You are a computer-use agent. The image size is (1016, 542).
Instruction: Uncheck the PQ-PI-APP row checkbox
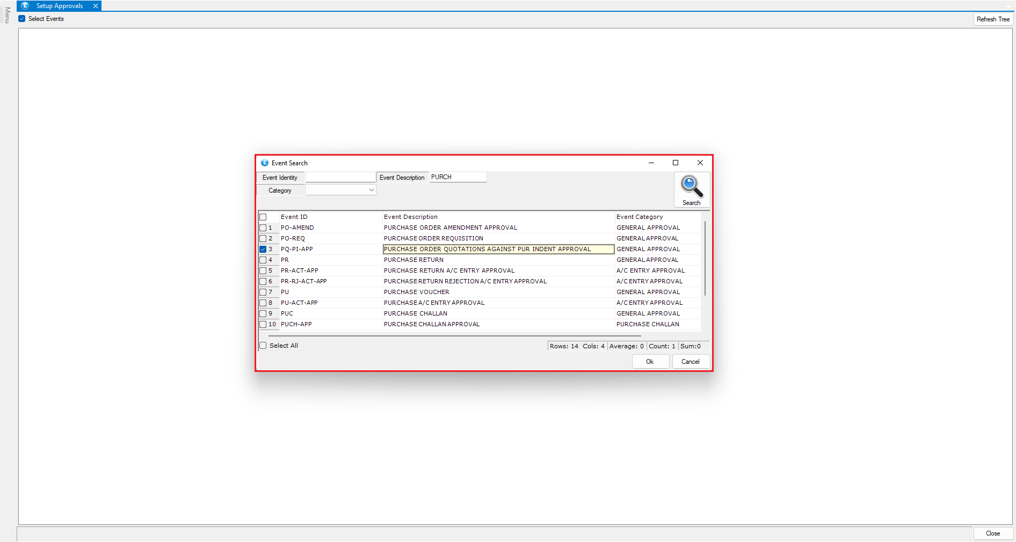[263, 249]
